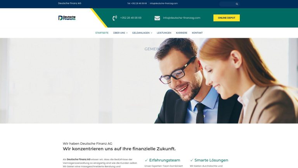Click the +352 28 48 08 69 phone number

131,18
